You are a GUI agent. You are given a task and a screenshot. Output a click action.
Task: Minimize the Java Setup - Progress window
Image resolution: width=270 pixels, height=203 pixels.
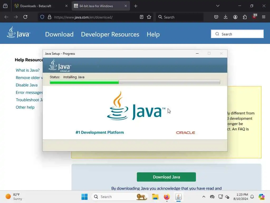pyautogui.click(x=197, y=53)
